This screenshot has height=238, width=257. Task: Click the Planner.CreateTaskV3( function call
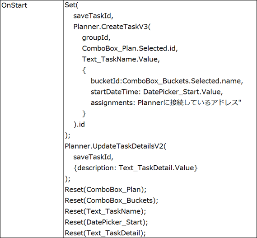[112, 27]
